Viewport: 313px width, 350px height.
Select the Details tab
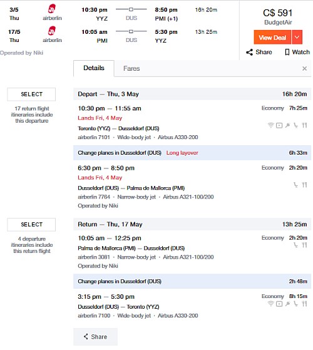[94, 68]
